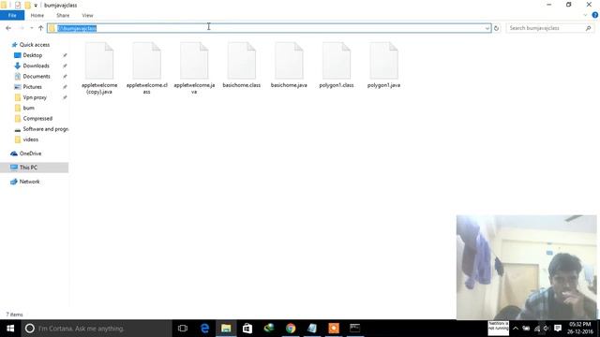Show hidden system tray icons
The image size is (600, 337).
coord(516,329)
